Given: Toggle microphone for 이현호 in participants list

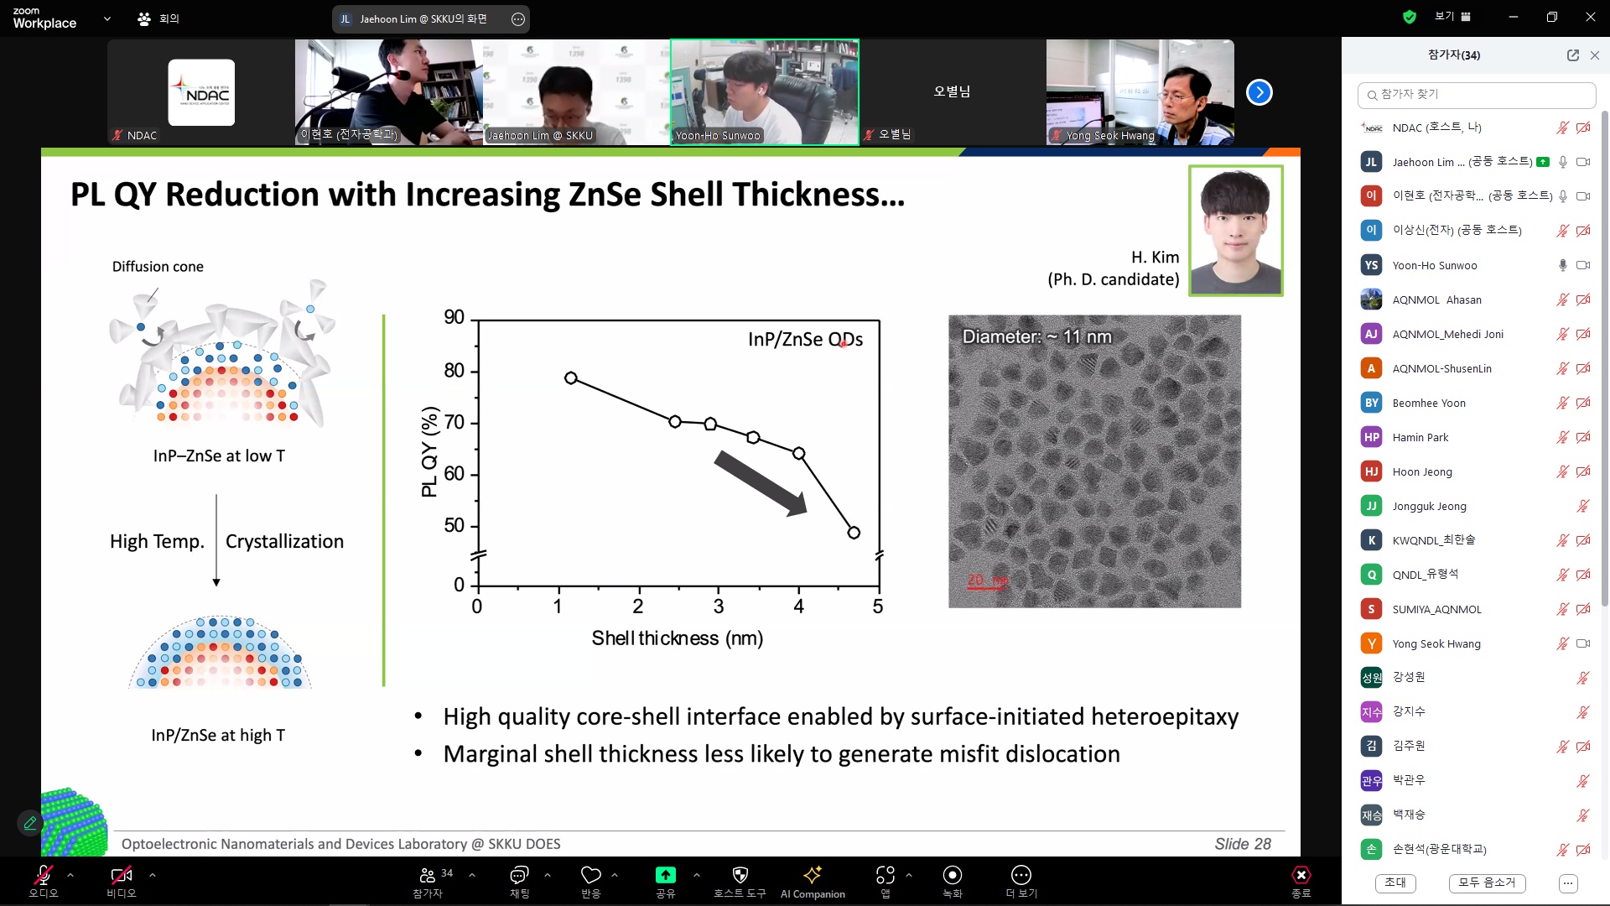Looking at the screenshot, I should [1563, 196].
